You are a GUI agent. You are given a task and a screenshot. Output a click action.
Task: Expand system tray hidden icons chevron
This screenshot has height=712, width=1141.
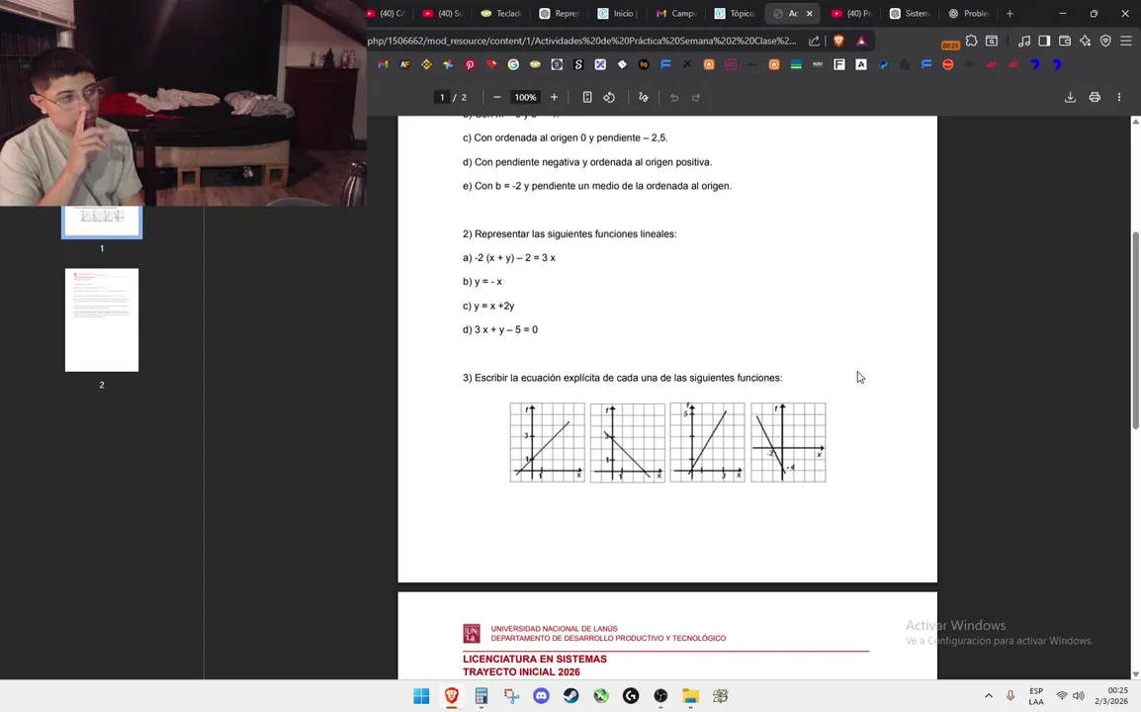pyautogui.click(x=988, y=696)
